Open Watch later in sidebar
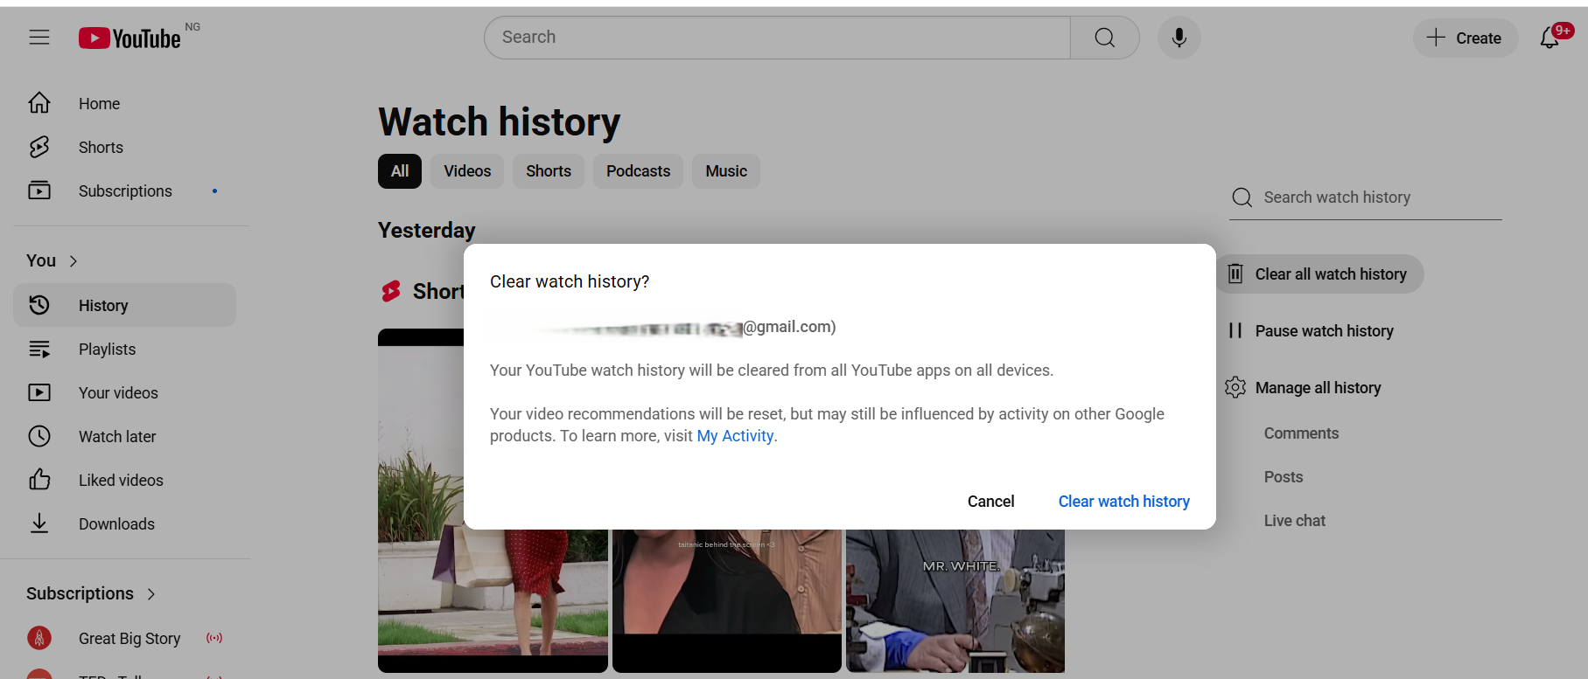 125,436
